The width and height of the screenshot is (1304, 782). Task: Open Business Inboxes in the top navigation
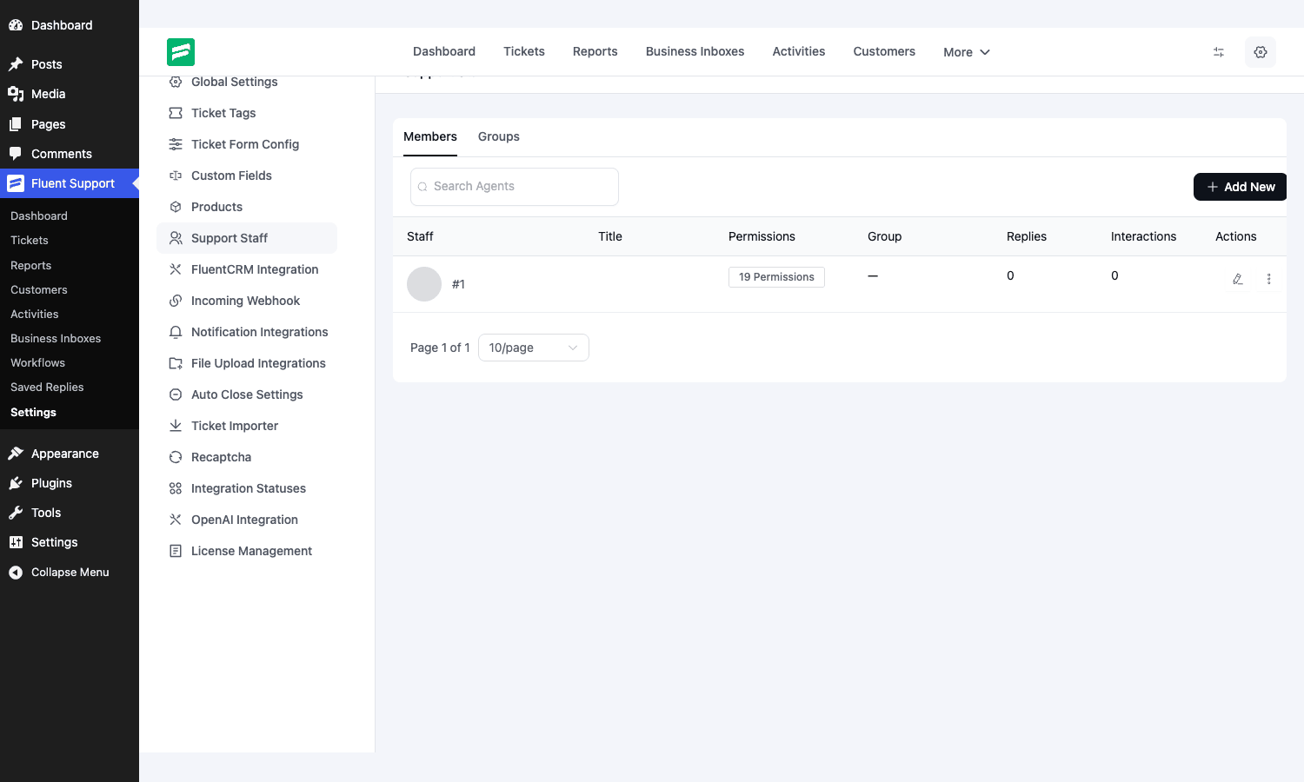point(695,51)
